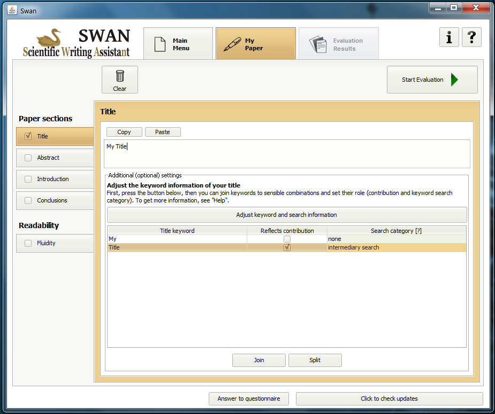Check Reflects contribution for keyword 'My'

tap(287, 239)
